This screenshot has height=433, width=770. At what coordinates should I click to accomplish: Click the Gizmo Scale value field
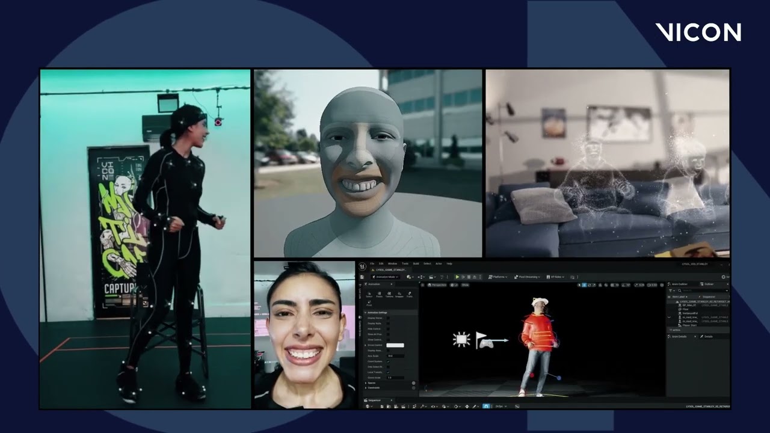(395, 378)
